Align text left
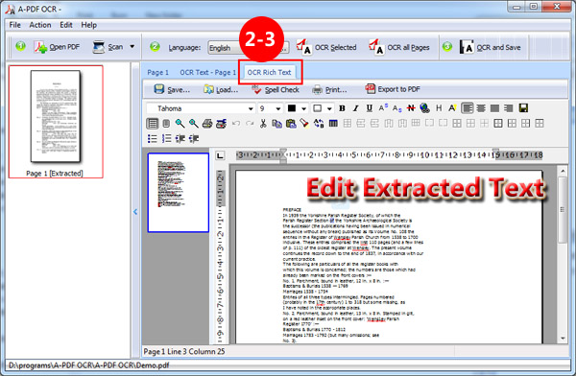 point(468,108)
